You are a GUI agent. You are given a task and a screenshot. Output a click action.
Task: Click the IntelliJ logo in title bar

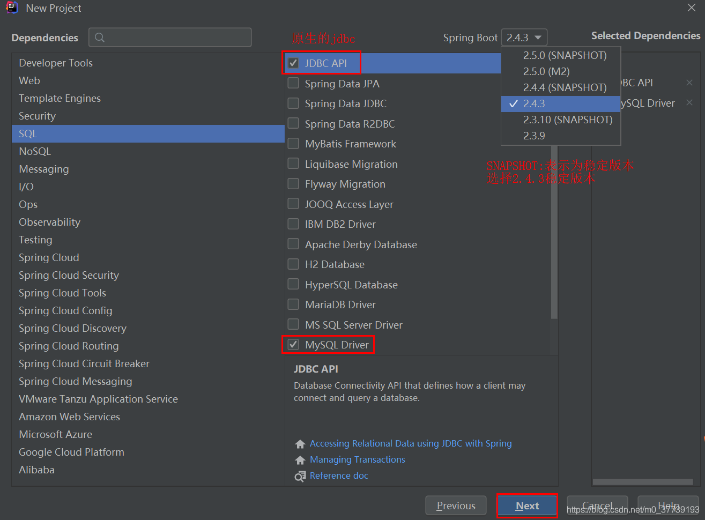[x=12, y=8]
